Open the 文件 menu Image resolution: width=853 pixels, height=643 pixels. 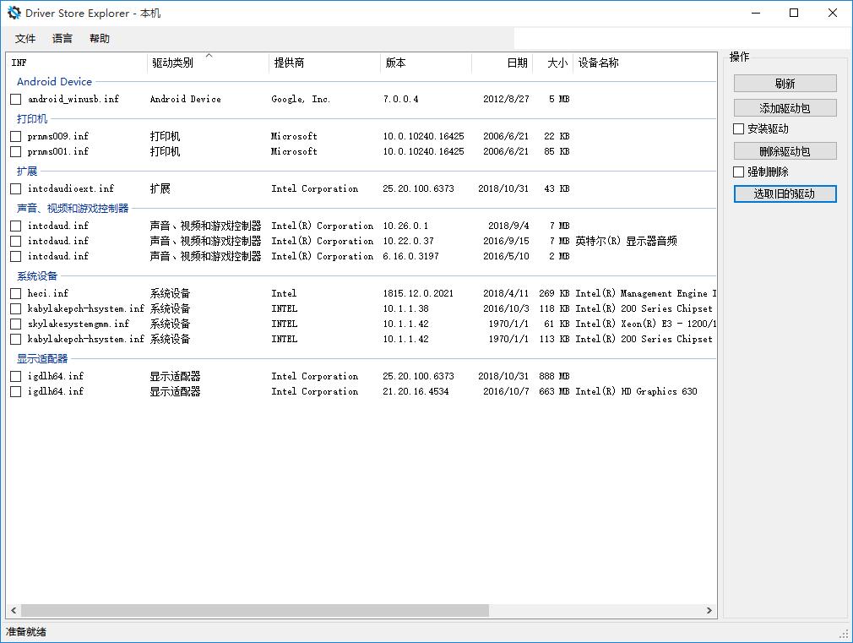tap(25, 39)
